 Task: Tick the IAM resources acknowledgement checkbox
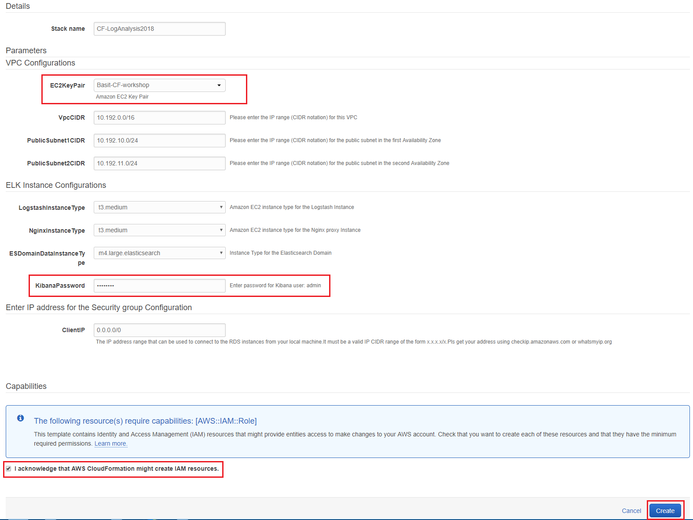point(8,469)
